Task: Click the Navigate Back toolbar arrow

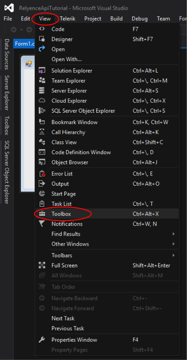Action: [x=14, y=29]
